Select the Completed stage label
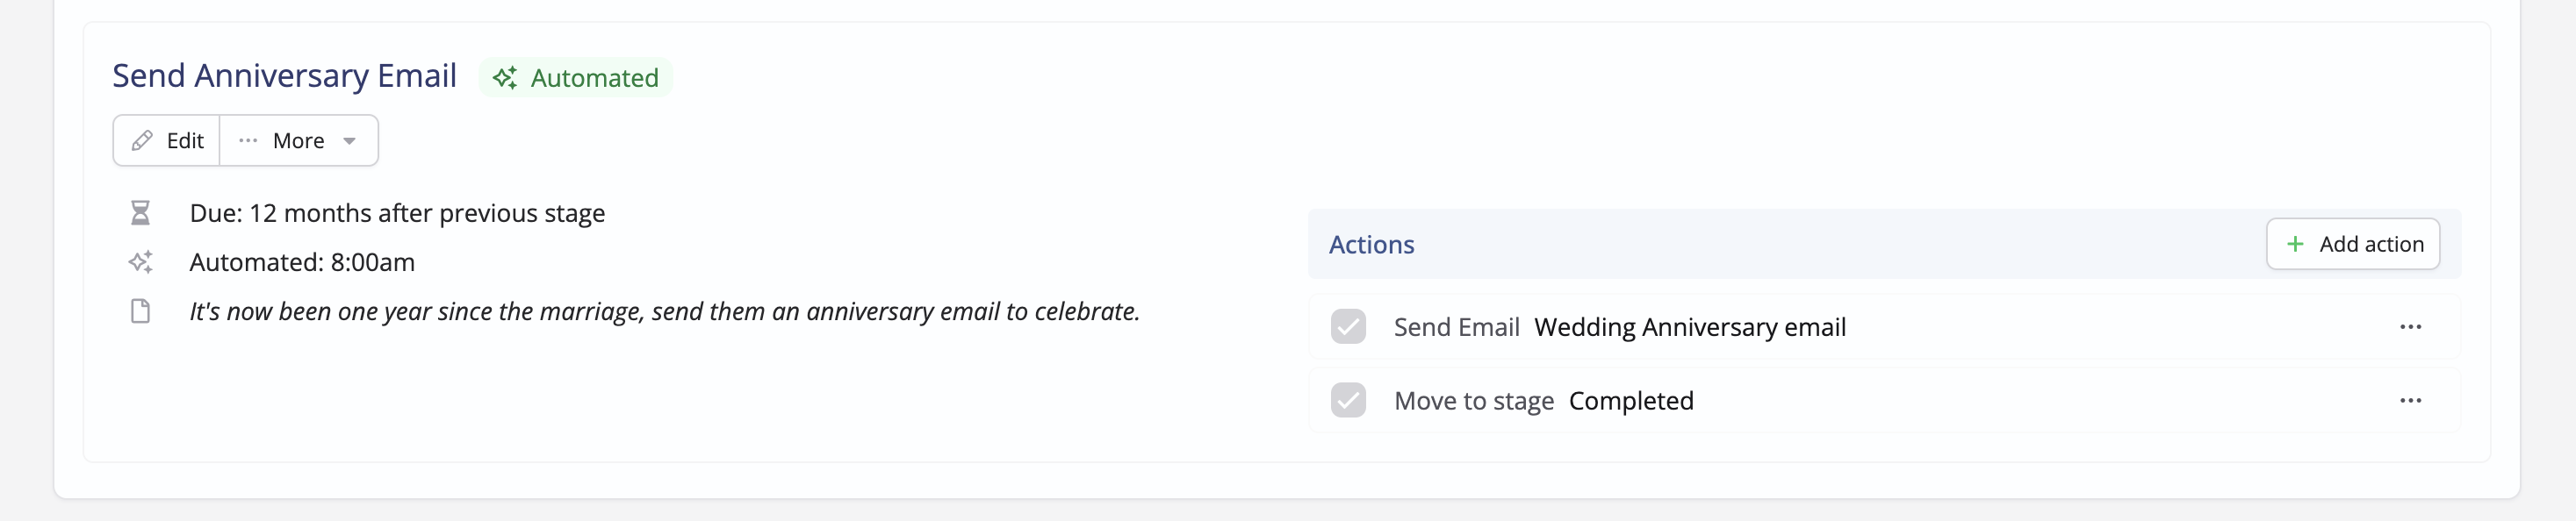 (1631, 401)
